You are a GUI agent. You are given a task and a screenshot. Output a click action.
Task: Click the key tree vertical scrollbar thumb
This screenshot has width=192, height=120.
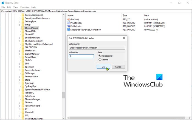click(x=63, y=95)
